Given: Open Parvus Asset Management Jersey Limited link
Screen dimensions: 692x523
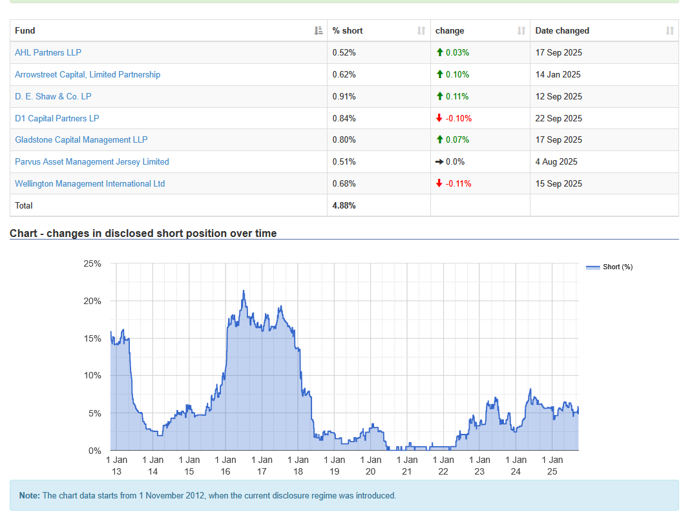Looking at the screenshot, I should click(92, 162).
